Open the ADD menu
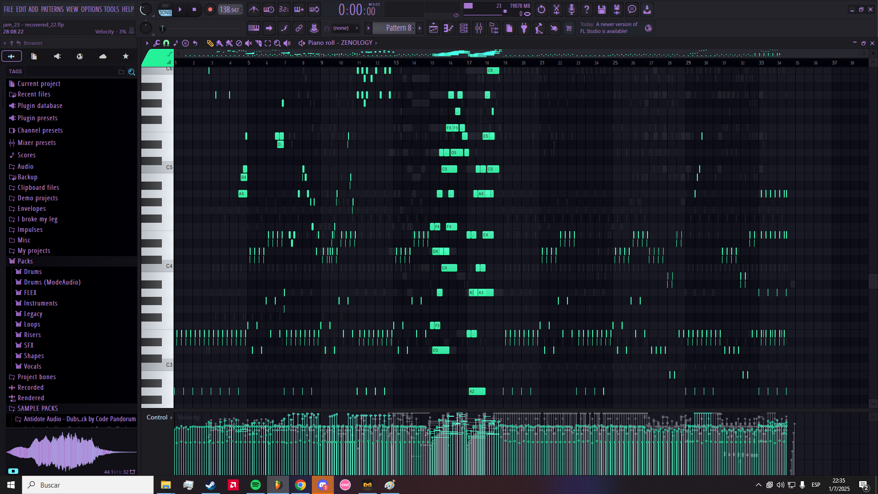Image resolution: width=878 pixels, height=494 pixels. point(33,9)
